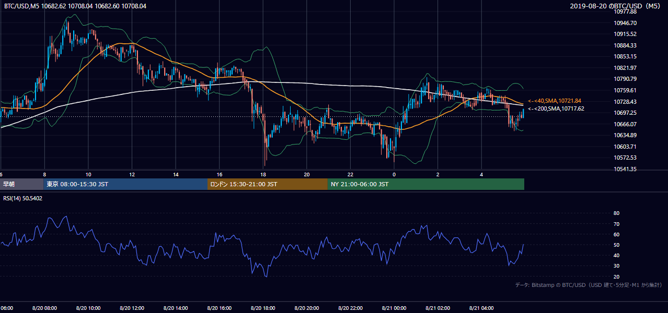The width and height of the screenshot is (668, 313).
Task: Click RSI scale value 70
Action: click(x=616, y=224)
